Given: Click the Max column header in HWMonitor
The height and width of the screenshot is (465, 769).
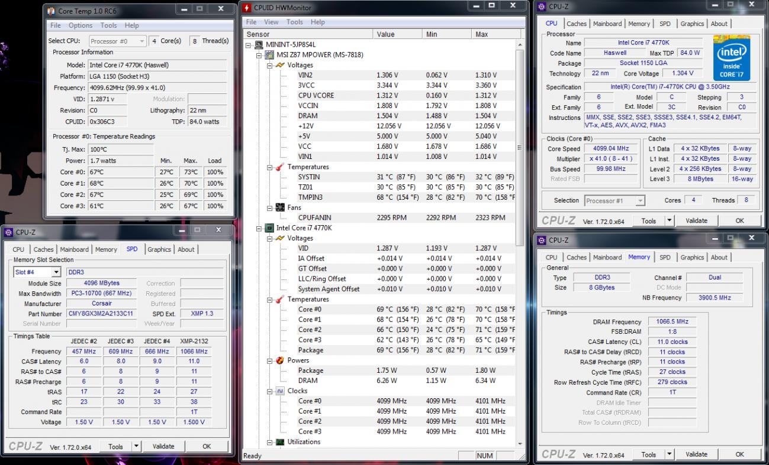Looking at the screenshot, I should pos(495,34).
